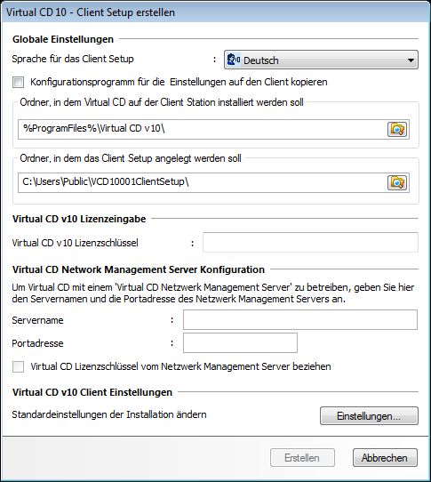Click the Virtual CD v10 Client Einstellungen heading
431x482 pixels.
tap(92, 392)
